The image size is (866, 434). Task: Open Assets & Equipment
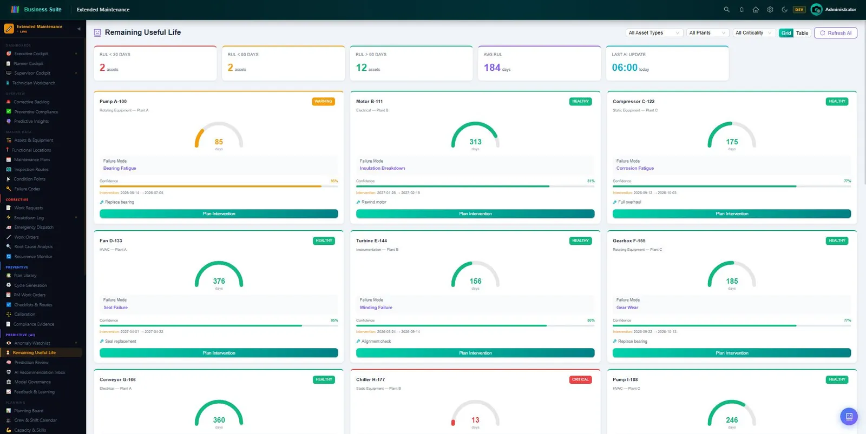pyautogui.click(x=34, y=141)
